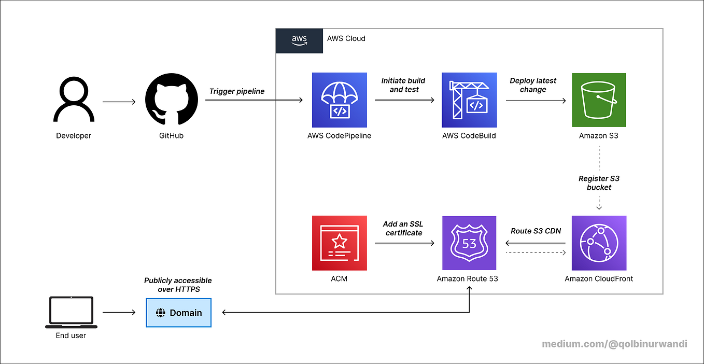
Task: Select the Register S3 bucket dashed arrow label
Action: (x=599, y=183)
